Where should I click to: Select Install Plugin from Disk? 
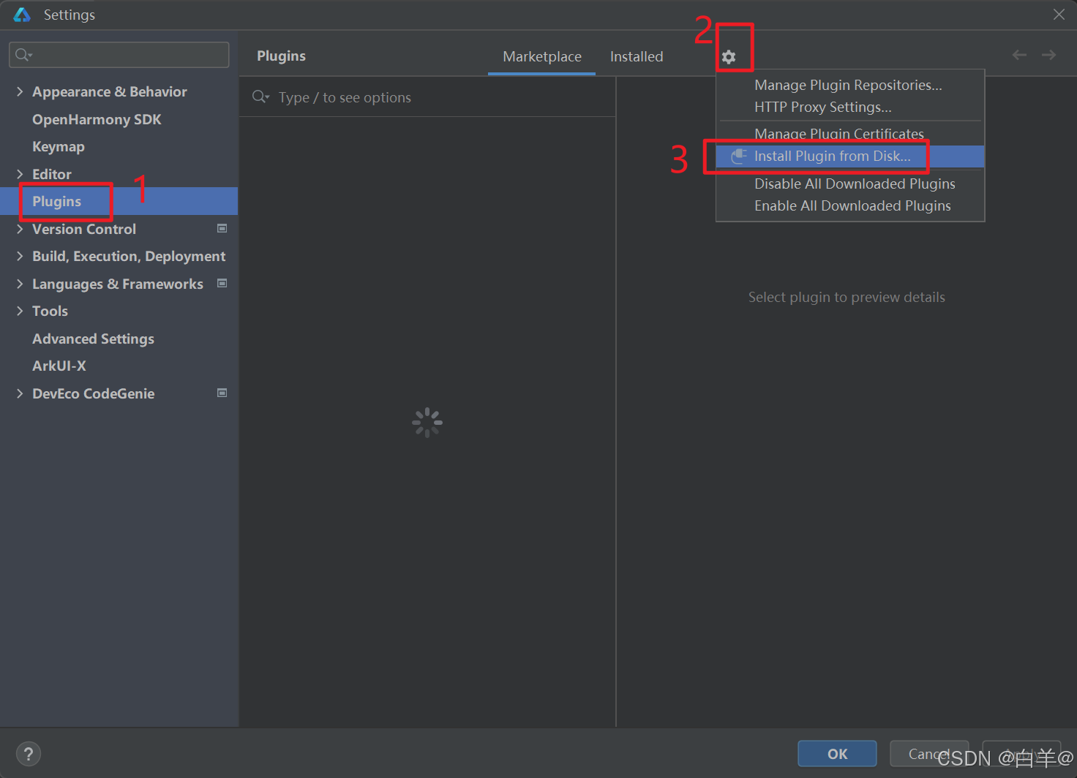[833, 156]
